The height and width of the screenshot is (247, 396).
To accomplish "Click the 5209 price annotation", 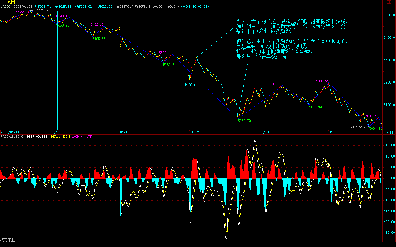I will click(x=190, y=84).
